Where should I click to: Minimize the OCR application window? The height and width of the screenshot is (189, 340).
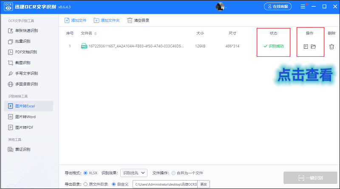(x=314, y=6)
